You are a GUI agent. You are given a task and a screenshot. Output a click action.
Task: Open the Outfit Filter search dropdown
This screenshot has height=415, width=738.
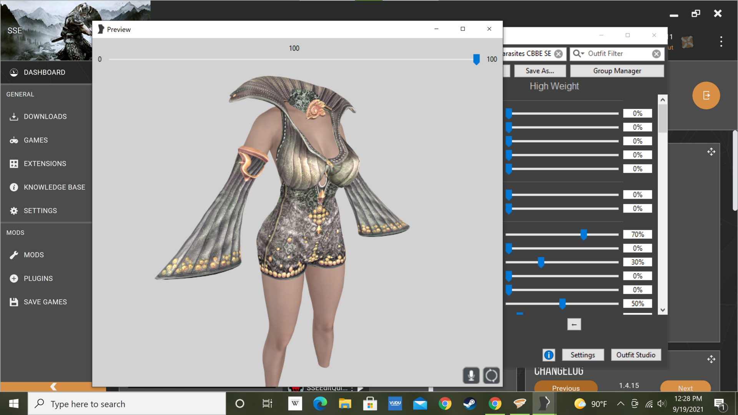tap(578, 53)
